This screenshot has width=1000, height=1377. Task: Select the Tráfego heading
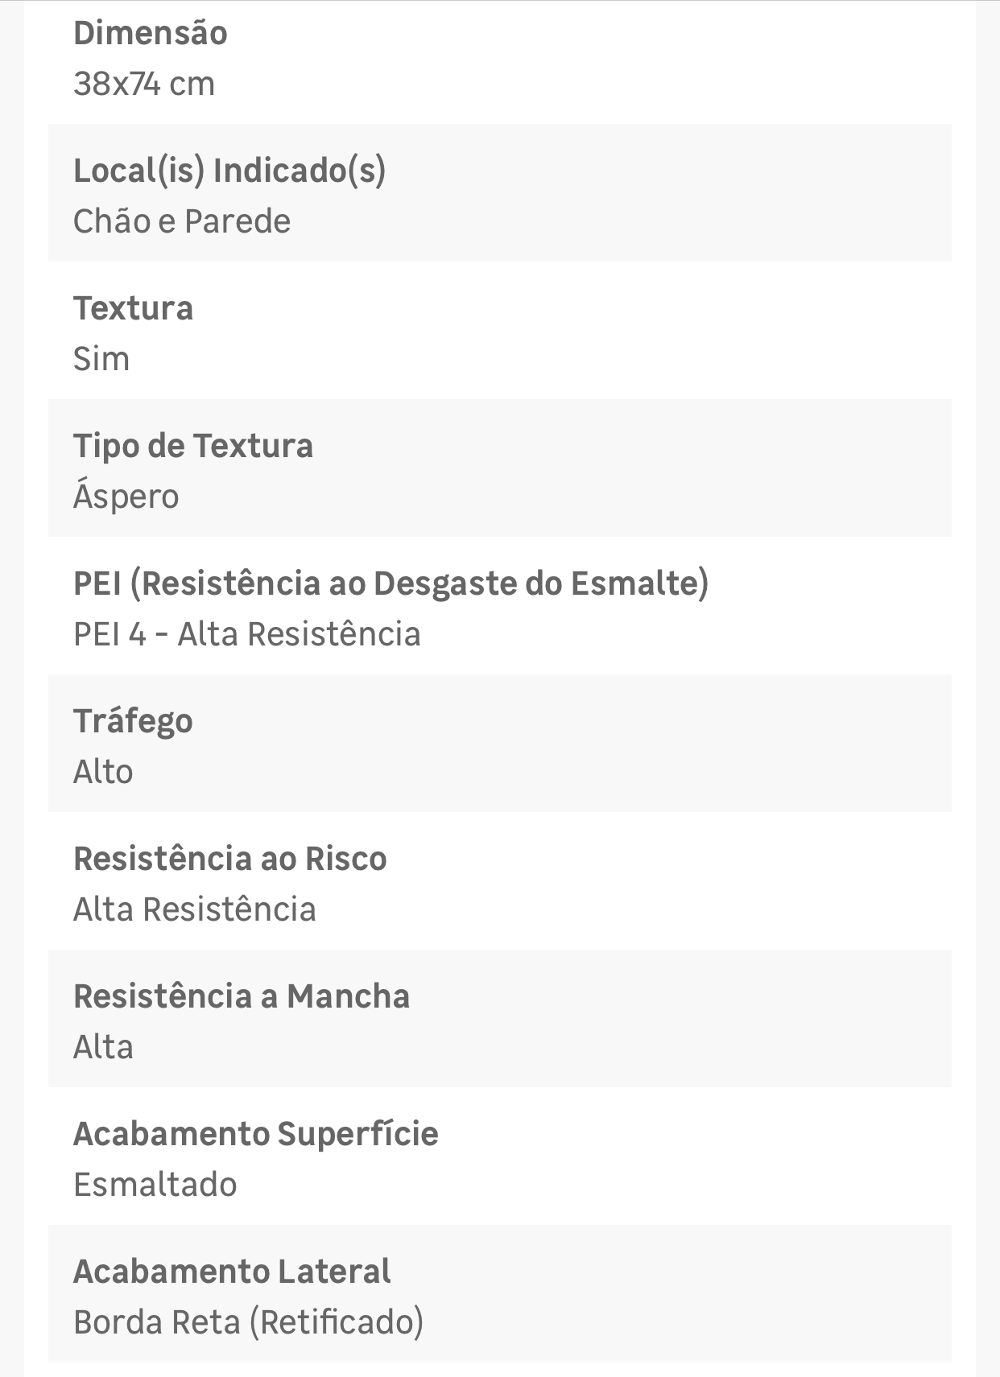click(x=134, y=721)
